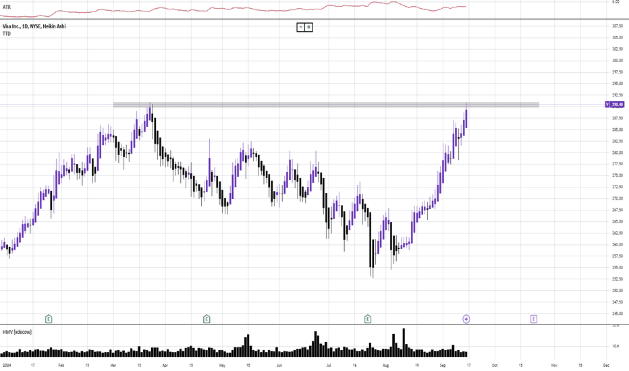Click the TTD indicator label
Image resolution: width=629 pixels, height=371 pixels.
7,34
